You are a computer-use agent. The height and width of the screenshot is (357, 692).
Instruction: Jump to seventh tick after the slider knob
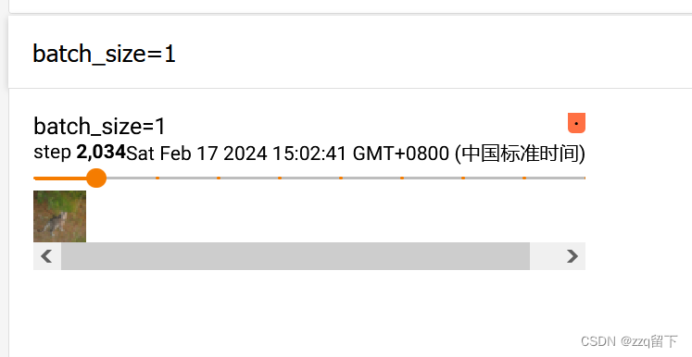(x=524, y=178)
